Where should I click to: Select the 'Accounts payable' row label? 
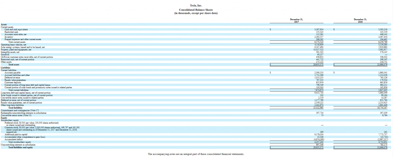tap(12, 72)
